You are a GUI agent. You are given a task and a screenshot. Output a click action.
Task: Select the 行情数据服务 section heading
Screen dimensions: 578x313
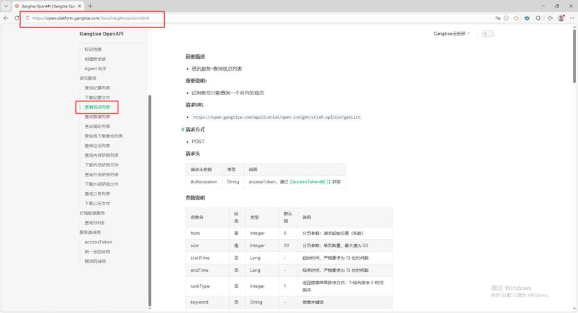[x=92, y=213]
